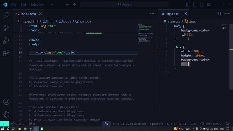Open the Edit menu
Viewport: 233px width, 131px height.
click(x=23, y=5)
